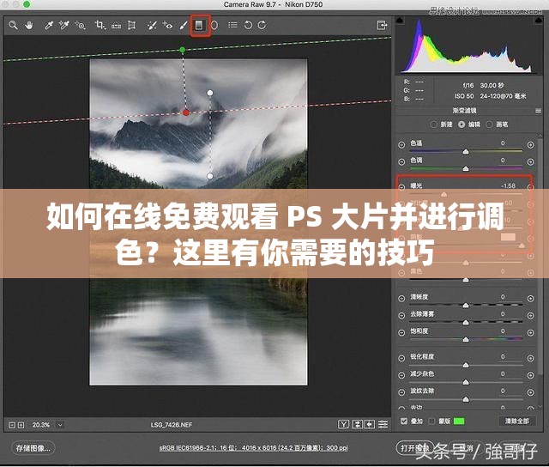Click the 清除全部 button
549x467 pixels.
point(516,422)
